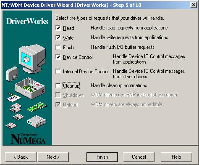The height and width of the screenshot is (165, 199).
Task: Go to previous step with Back button
Action: point(21,157)
